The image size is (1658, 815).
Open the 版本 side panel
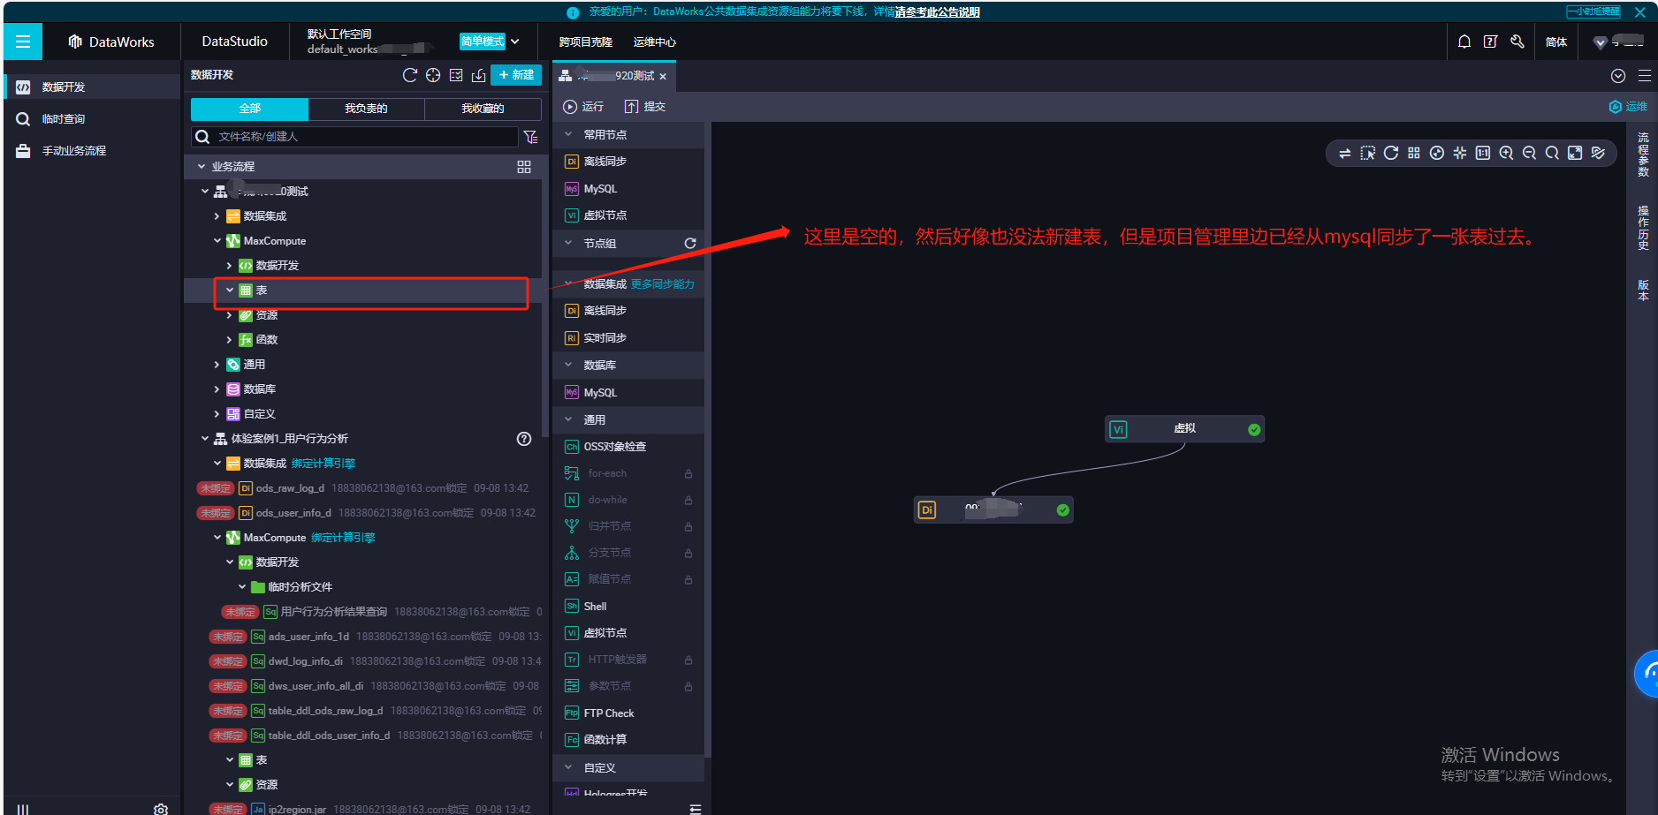(1643, 290)
